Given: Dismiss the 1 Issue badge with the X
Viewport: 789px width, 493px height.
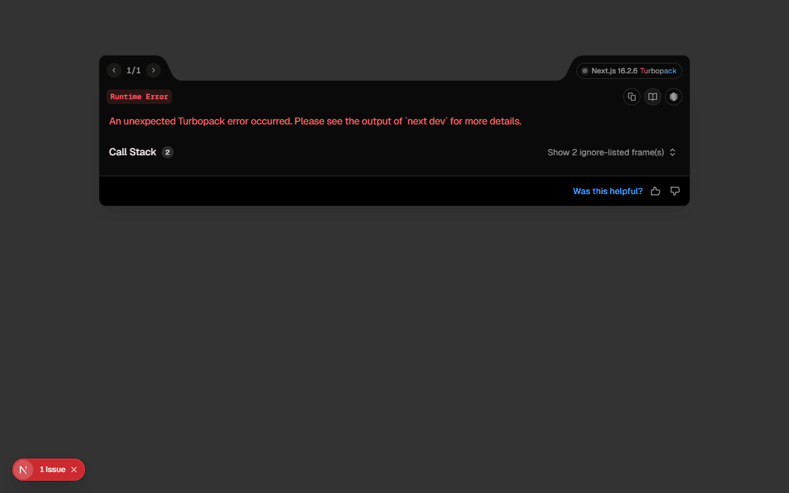Looking at the screenshot, I should click(74, 470).
